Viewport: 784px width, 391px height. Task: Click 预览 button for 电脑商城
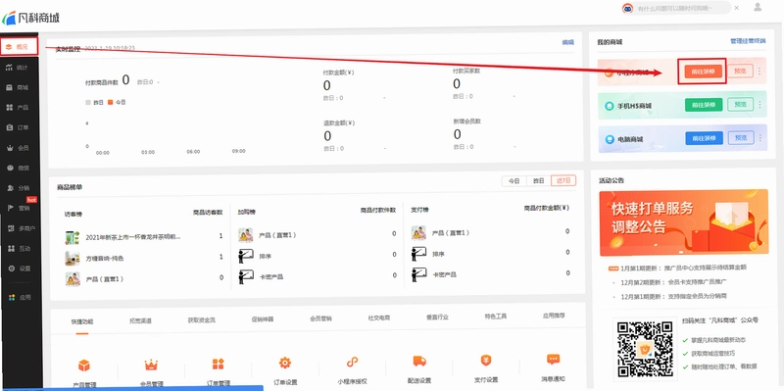point(741,137)
